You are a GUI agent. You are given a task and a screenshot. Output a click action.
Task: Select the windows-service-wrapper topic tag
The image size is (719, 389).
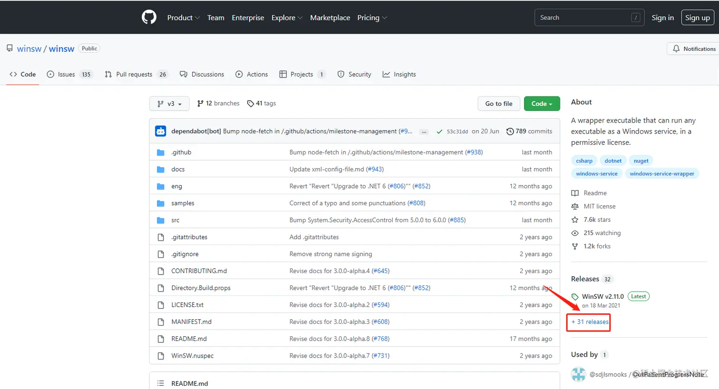[662, 173]
